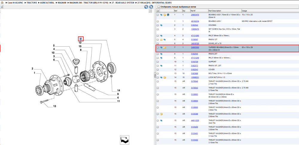Sort by Qty column header

tap(186, 11)
